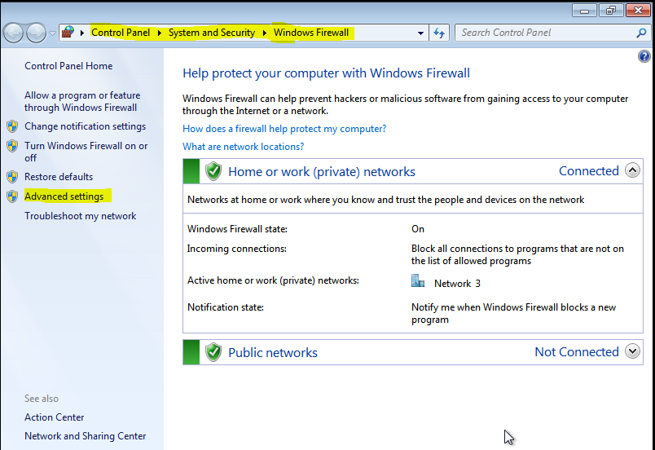Click Restore defaults link
Screen dimensions: 655x450
coord(59,177)
